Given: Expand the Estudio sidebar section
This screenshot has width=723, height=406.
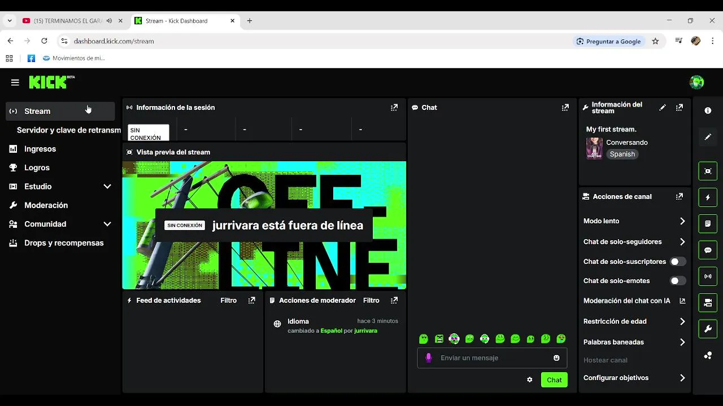Looking at the screenshot, I should (60, 186).
